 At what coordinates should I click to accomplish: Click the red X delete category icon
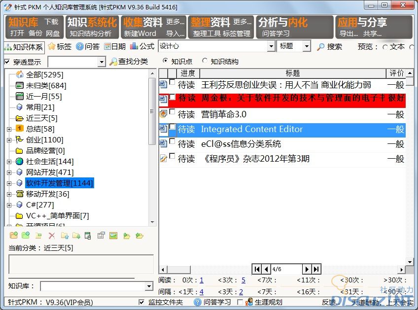pos(51,236)
